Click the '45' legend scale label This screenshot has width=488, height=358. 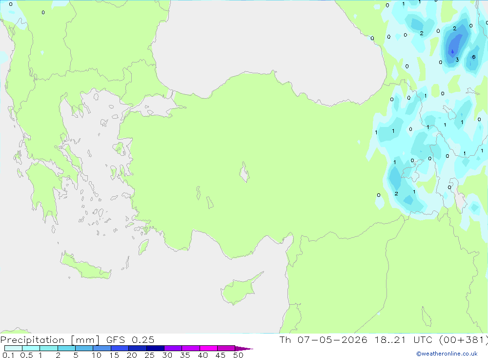click(221, 355)
